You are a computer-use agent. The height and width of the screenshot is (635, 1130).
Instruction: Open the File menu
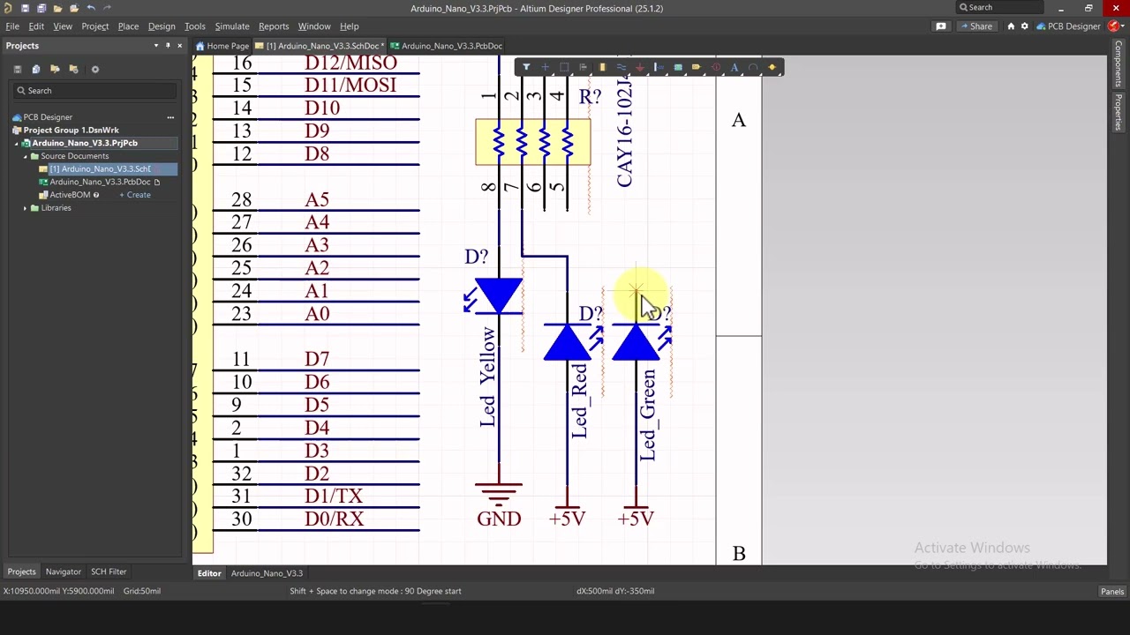tap(12, 26)
